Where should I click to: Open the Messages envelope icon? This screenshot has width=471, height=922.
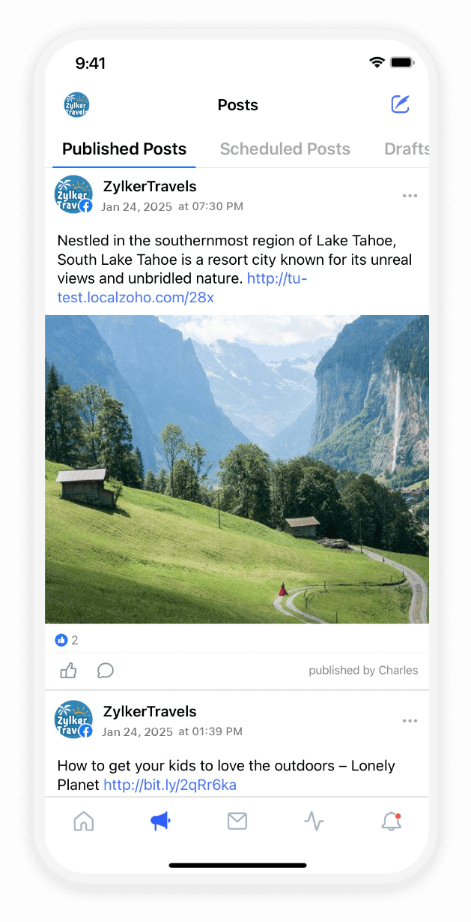coord(237,821)
